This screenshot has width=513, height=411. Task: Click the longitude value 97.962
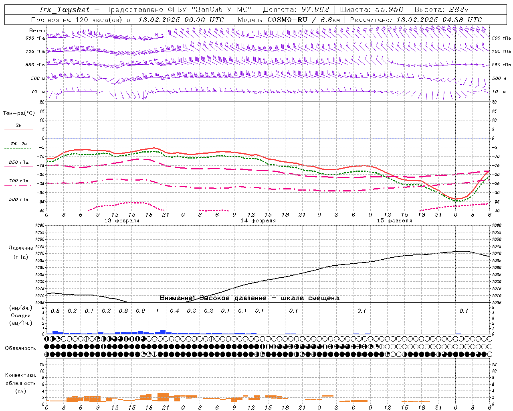pyautogui.click(x=315, y=10)
